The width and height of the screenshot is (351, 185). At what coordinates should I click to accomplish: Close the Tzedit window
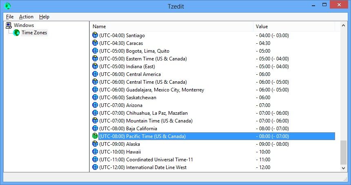(x=339, y=5)
